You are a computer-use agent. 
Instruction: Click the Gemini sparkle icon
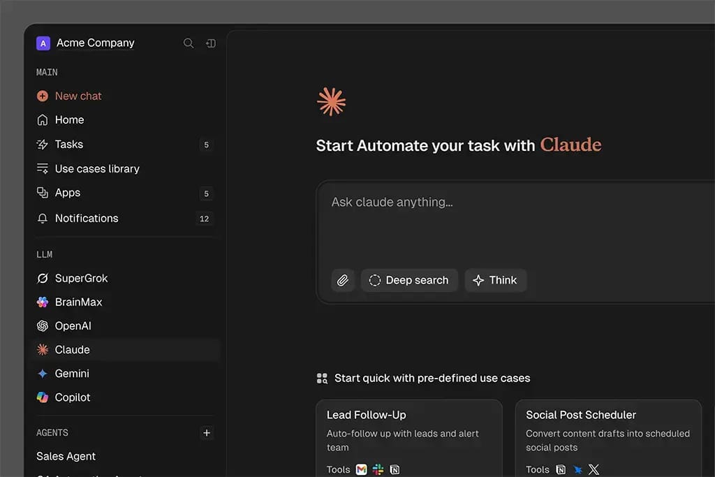point(43,374)
